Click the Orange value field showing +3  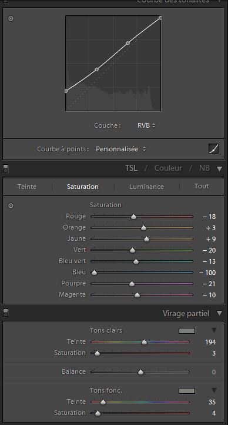[211, 228]
